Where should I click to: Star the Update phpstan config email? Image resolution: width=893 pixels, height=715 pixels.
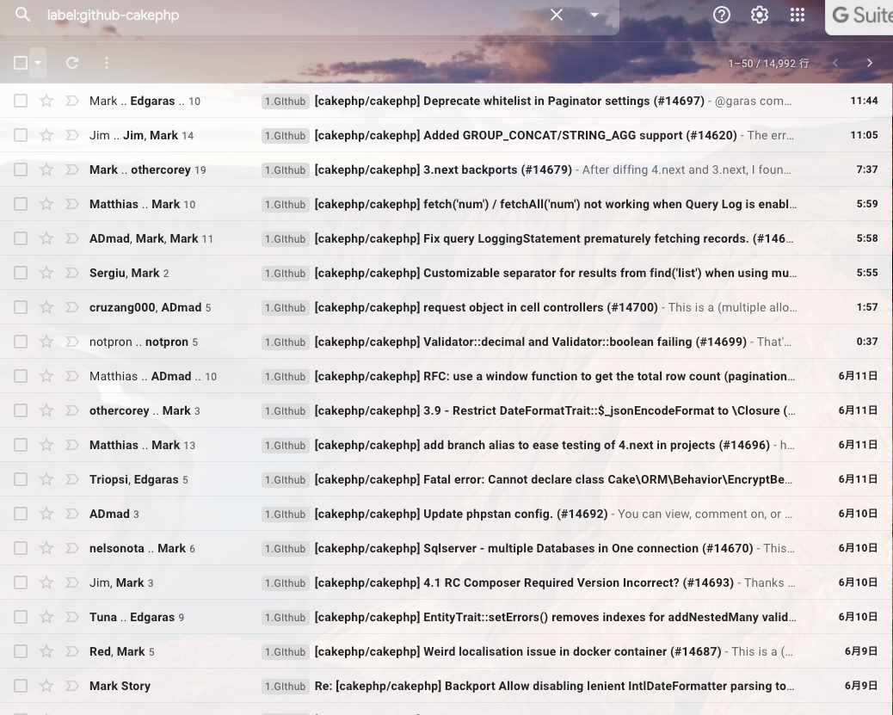[46, 514]
